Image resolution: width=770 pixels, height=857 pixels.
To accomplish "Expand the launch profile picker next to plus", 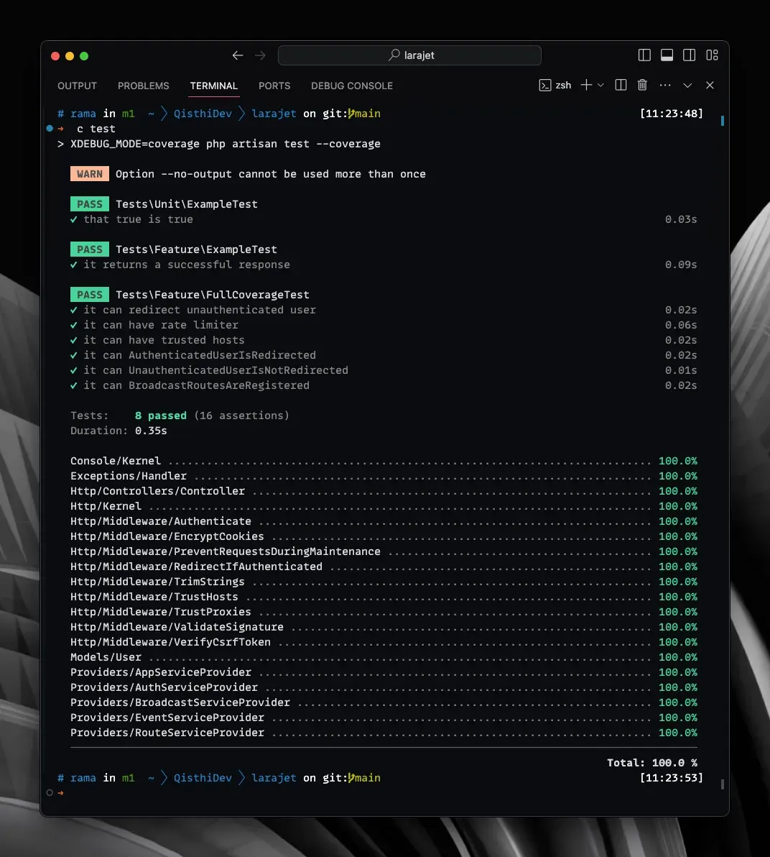I will point(602,85).
